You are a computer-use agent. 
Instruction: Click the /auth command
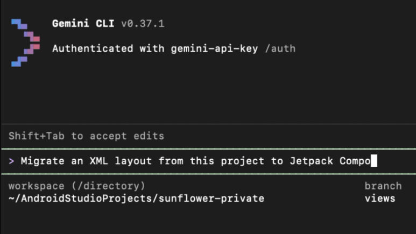pos(280,48)
